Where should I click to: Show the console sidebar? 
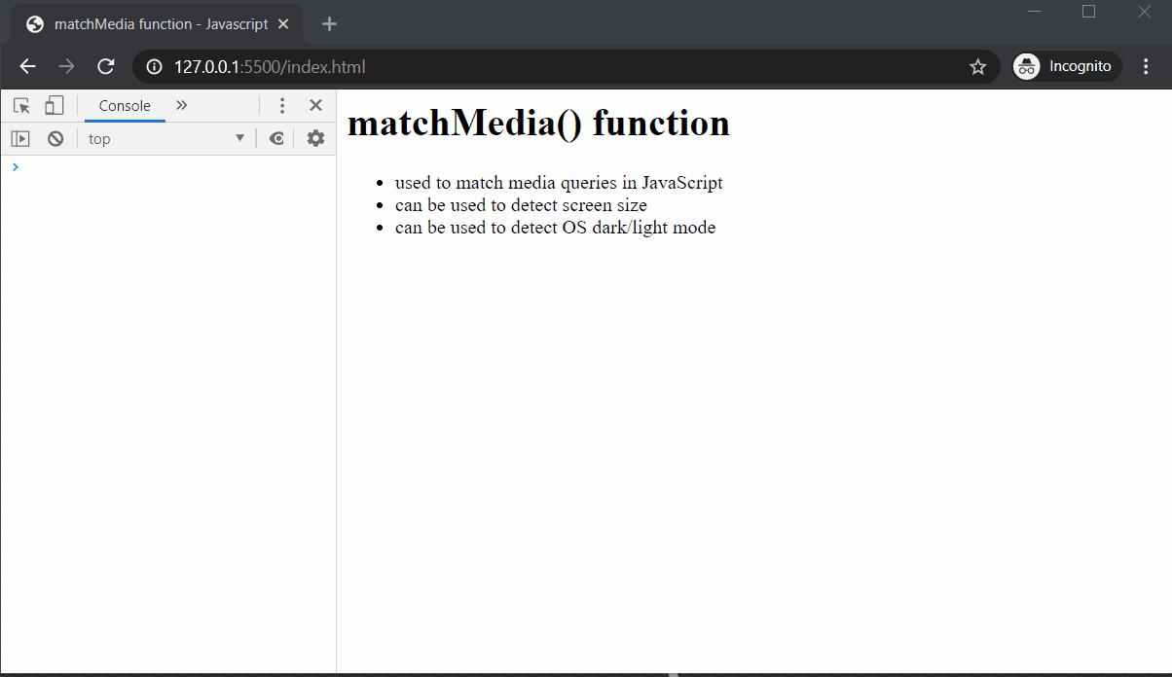(20, 138)
